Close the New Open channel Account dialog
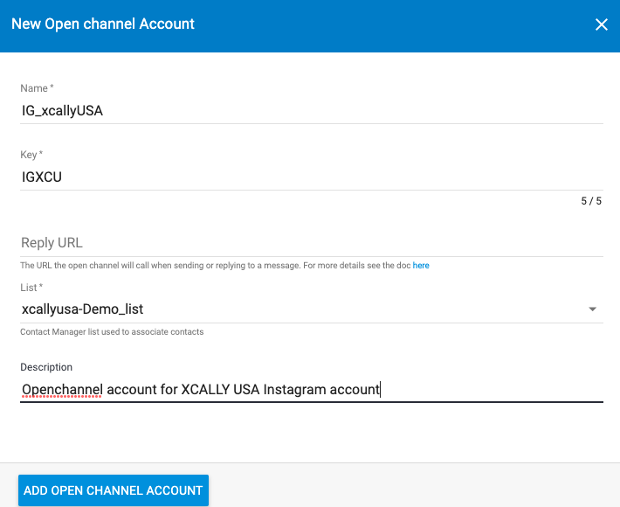620x507 pixels. tap(602, 24)
